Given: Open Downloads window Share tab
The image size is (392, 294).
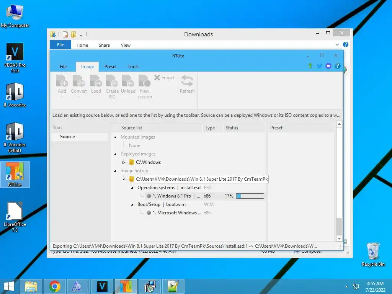Looking at the screenshot, I should pos(104,45).
